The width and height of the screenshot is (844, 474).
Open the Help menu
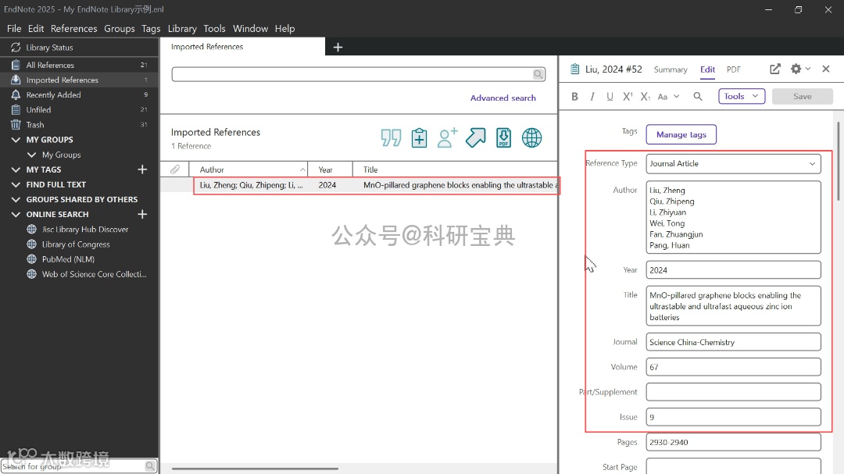[284, 29]
